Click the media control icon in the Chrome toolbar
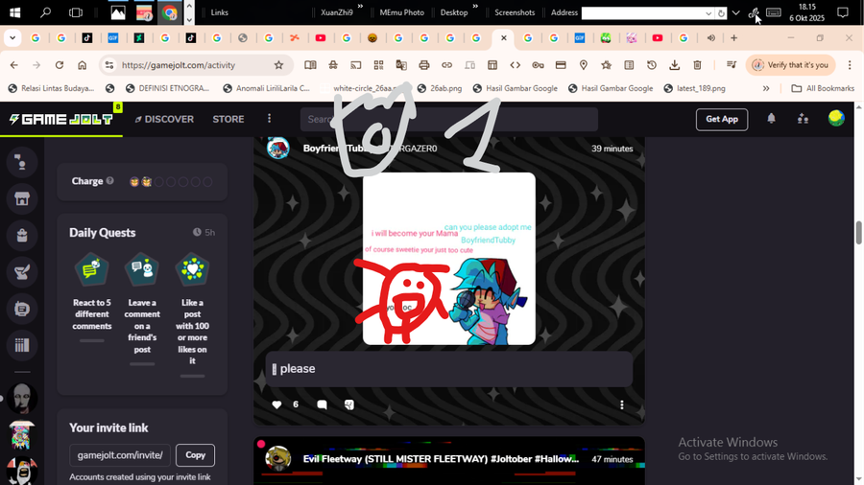864x485 pixels. click(x=732, y=65)
